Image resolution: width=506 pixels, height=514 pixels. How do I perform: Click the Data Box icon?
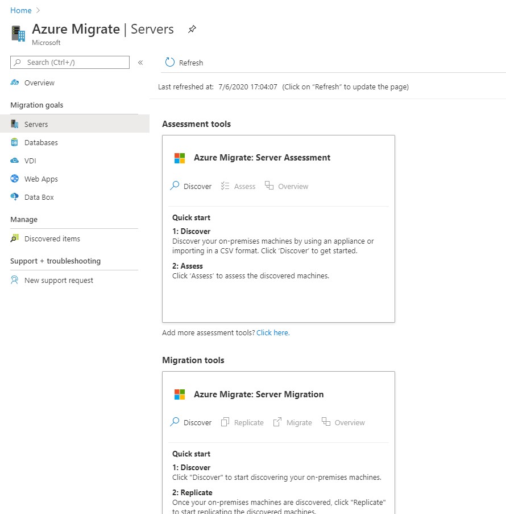click(14, 197)
